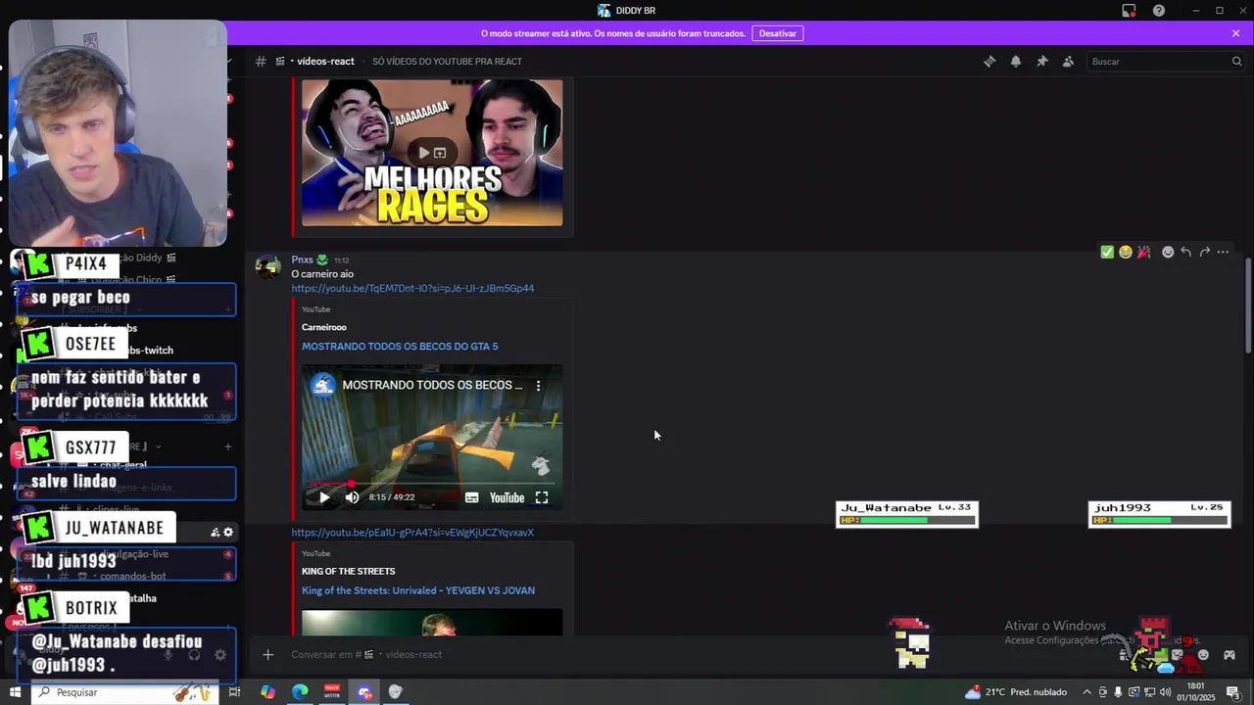Play the Melhores Rages video
The height and width of the screenshot is (705, 1254).
423,153
